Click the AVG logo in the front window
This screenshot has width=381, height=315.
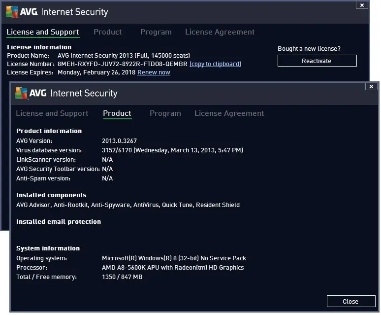(x=31, y=93)
